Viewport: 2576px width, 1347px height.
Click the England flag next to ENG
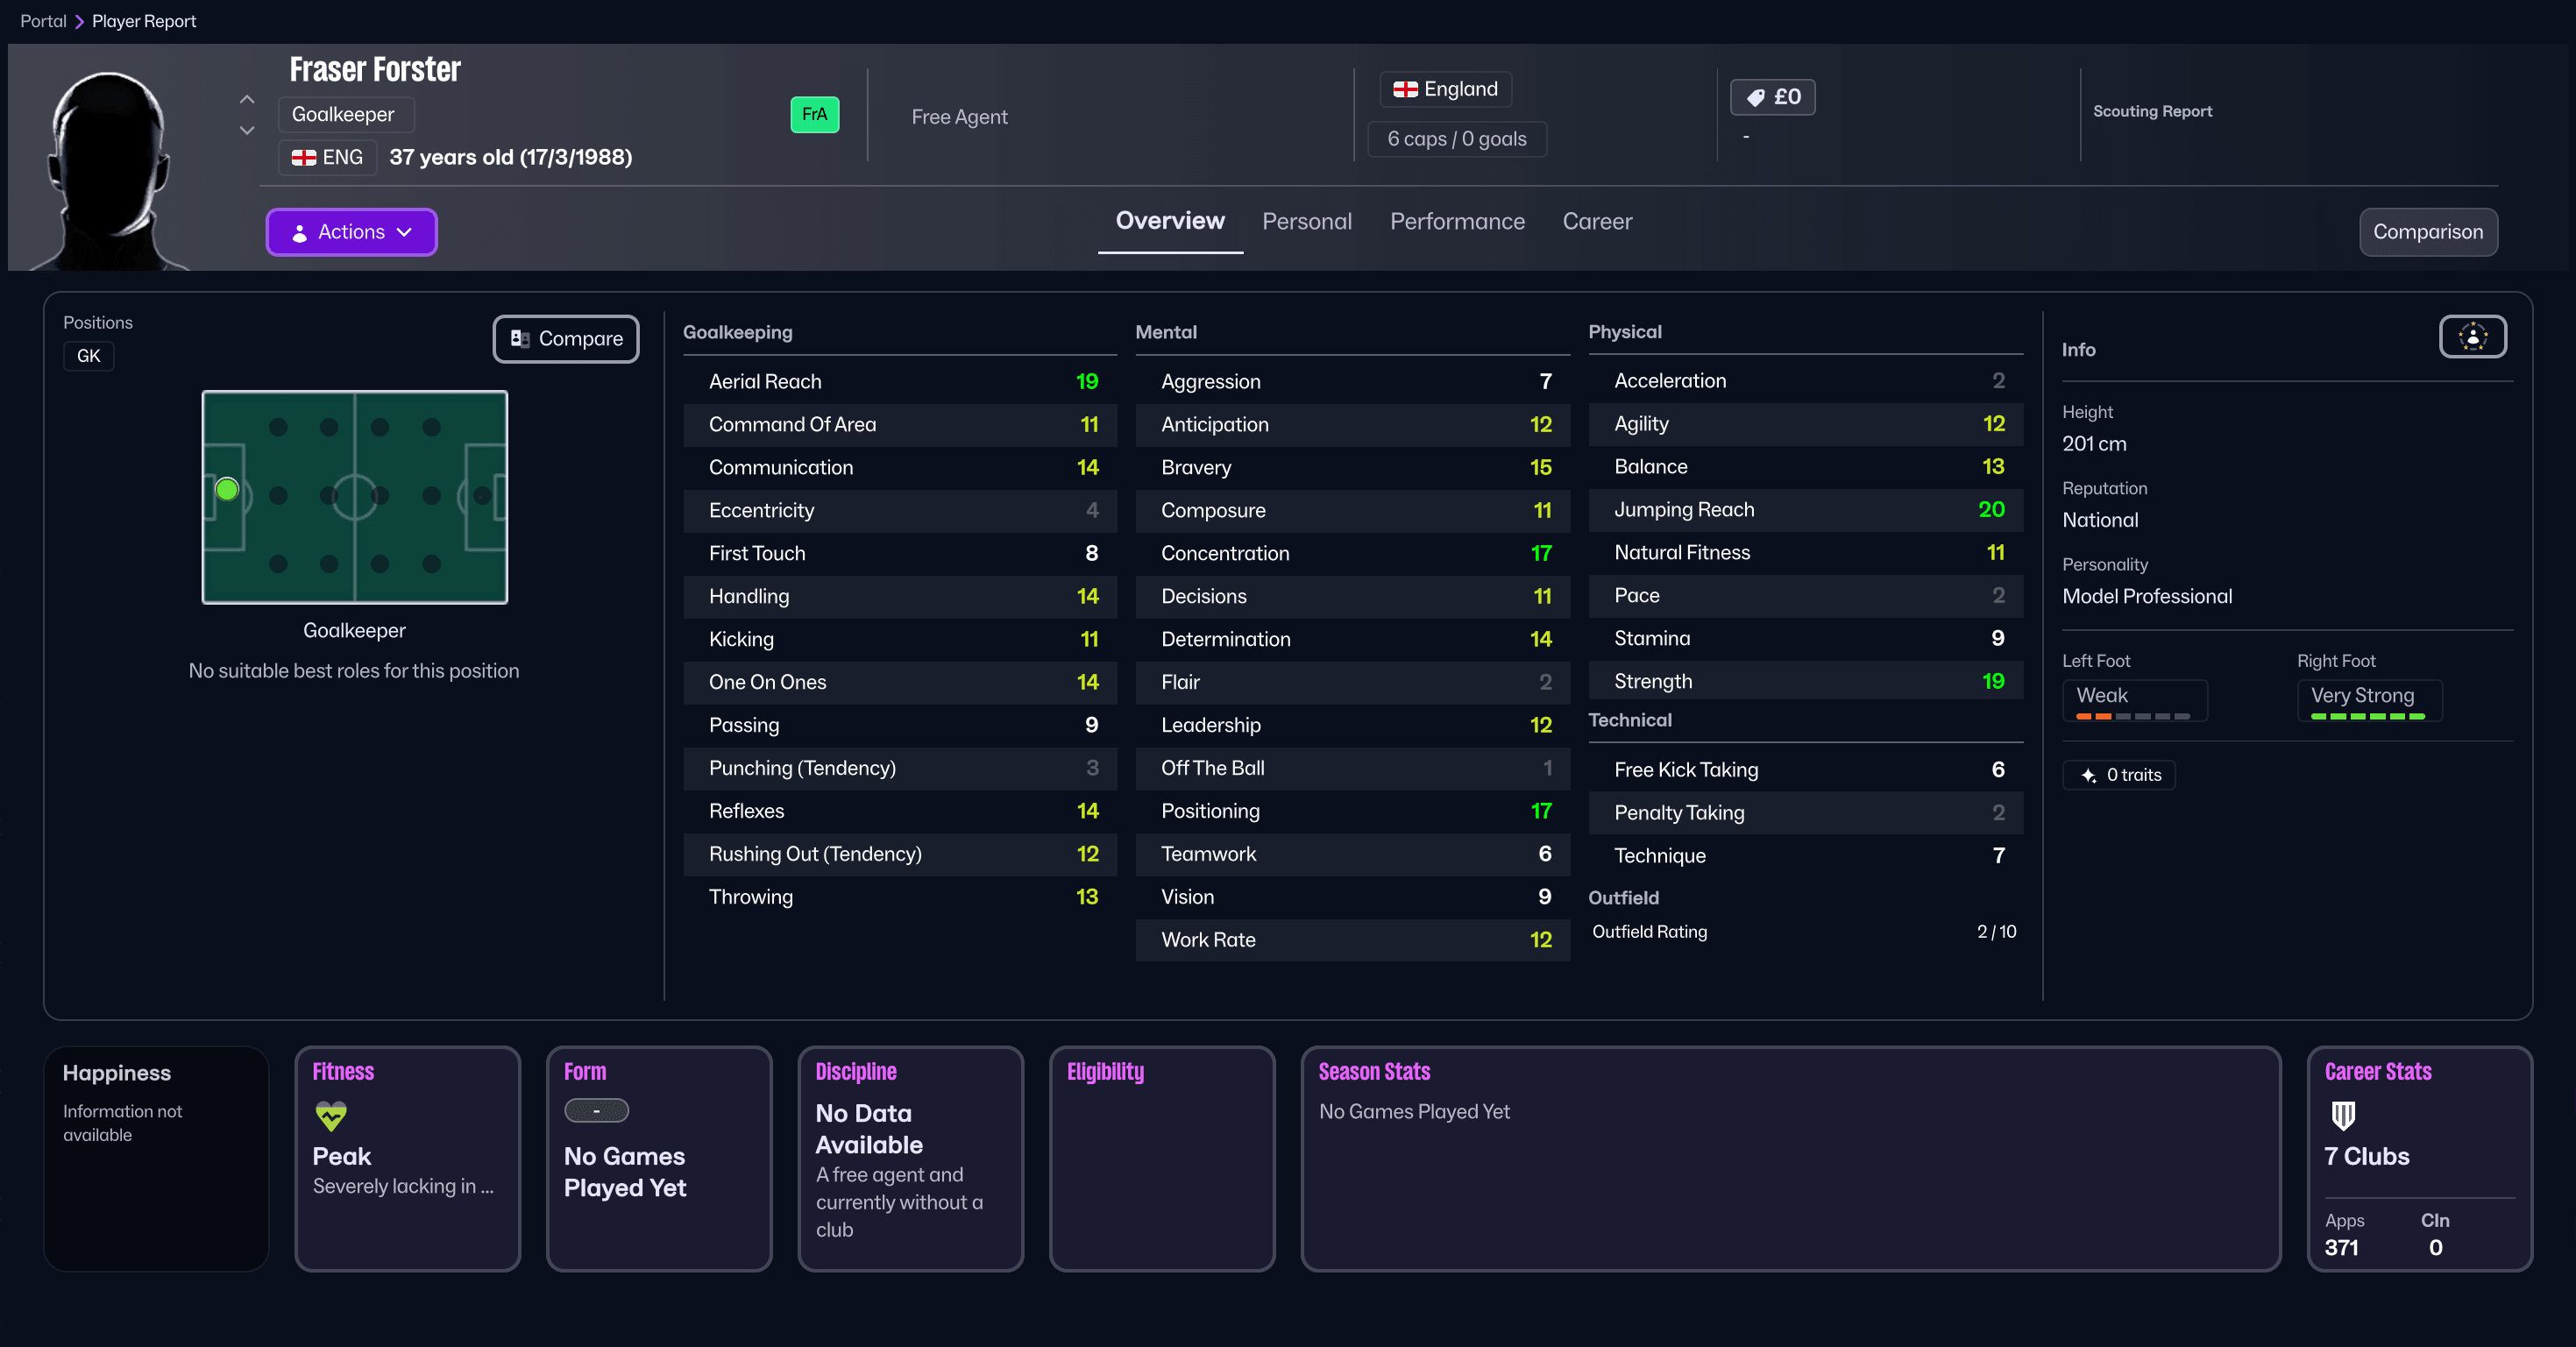304,157
